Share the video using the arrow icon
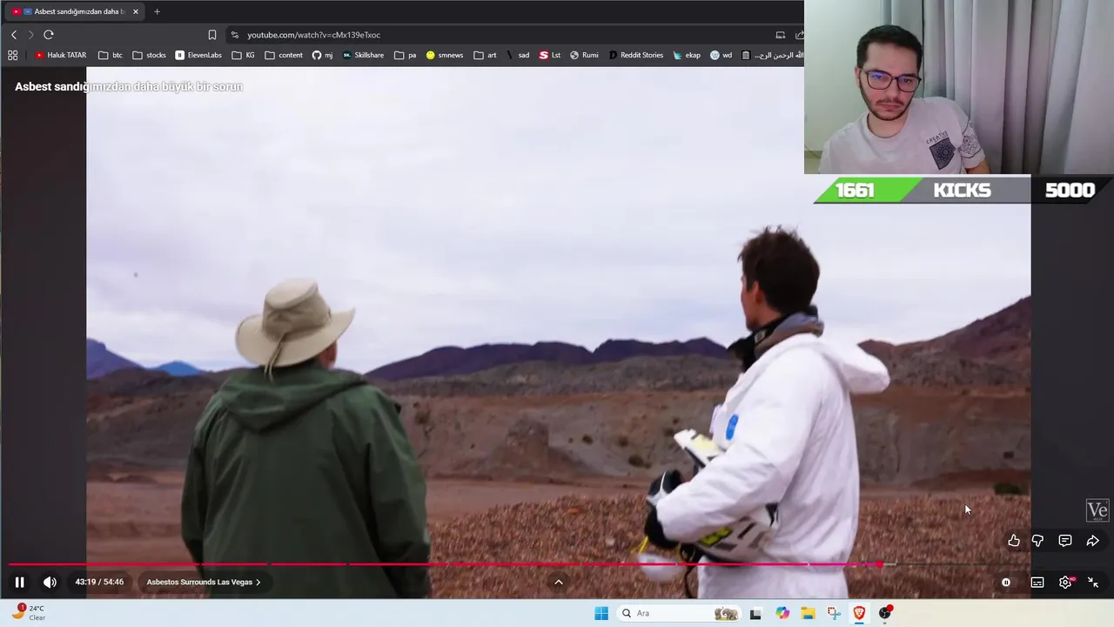1114x627 pixels. pyautogui.click(x=1093, y=541)
